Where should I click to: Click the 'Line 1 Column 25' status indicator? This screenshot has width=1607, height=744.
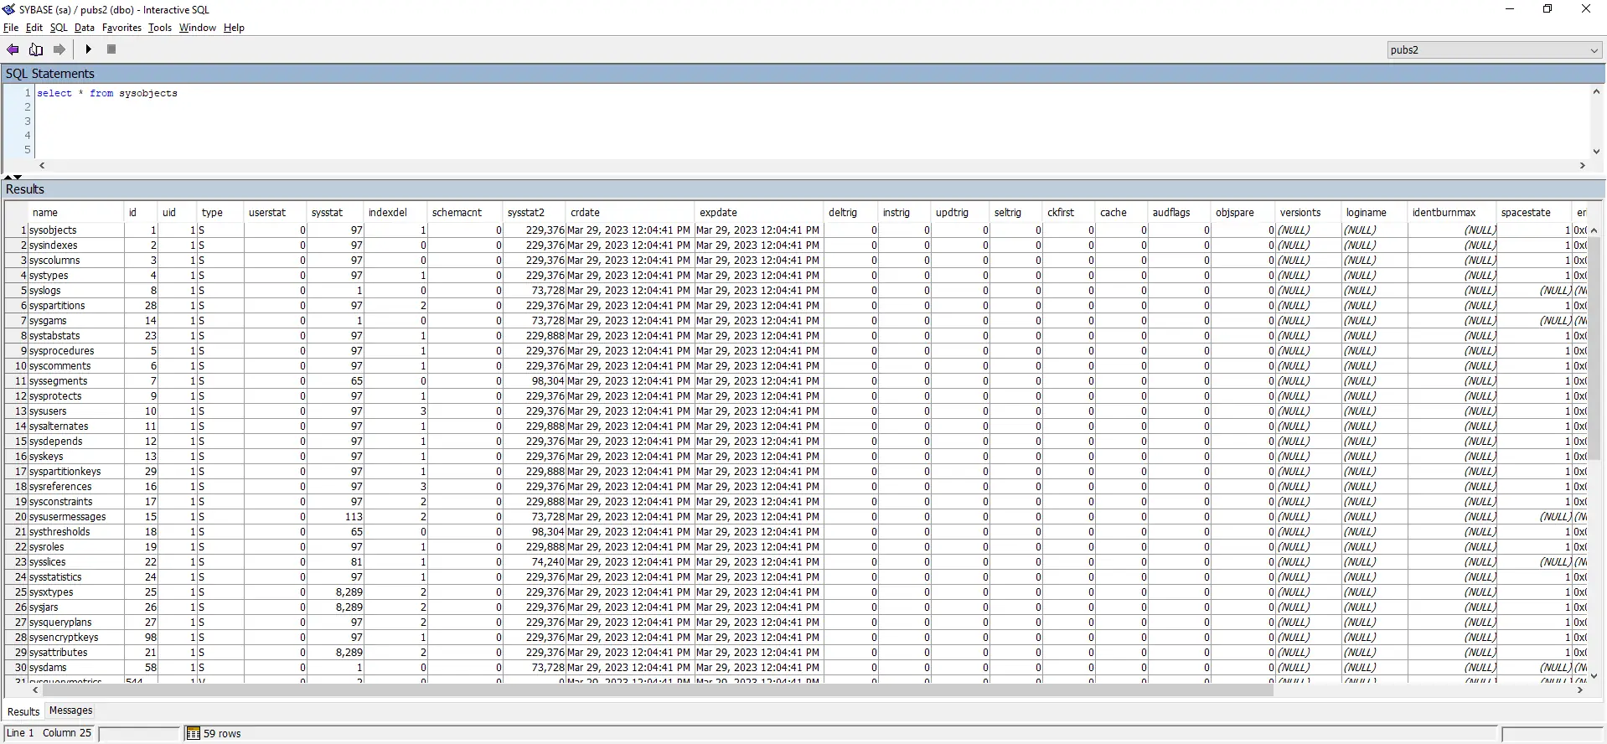click(x=49, y=733)
